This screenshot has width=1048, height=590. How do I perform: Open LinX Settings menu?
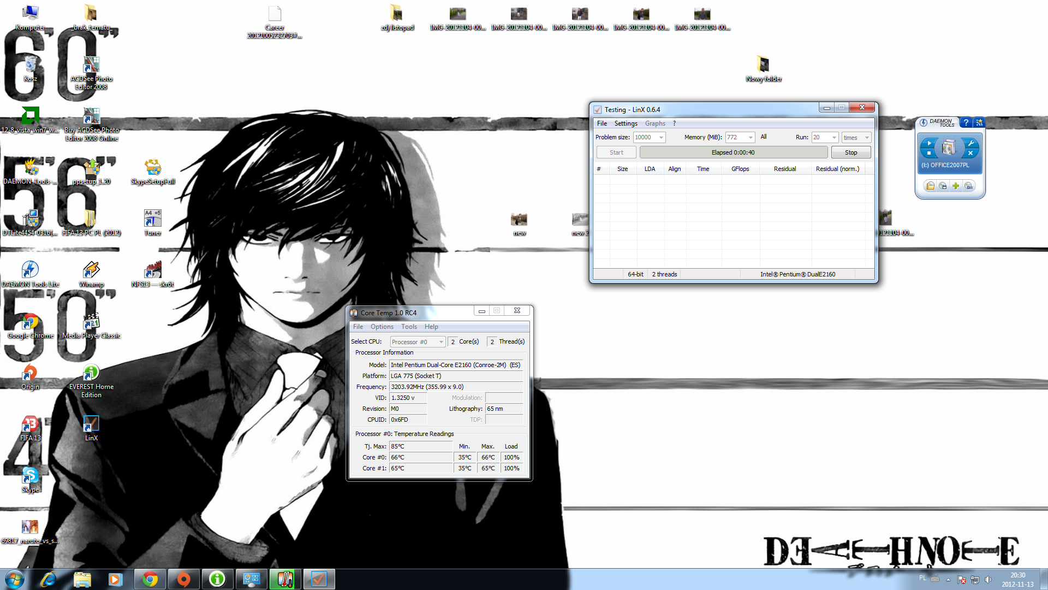626,123
